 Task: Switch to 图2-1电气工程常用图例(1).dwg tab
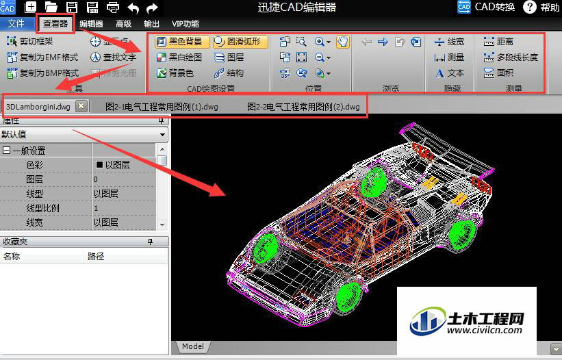pyautogui.click(x=162, y=107)
